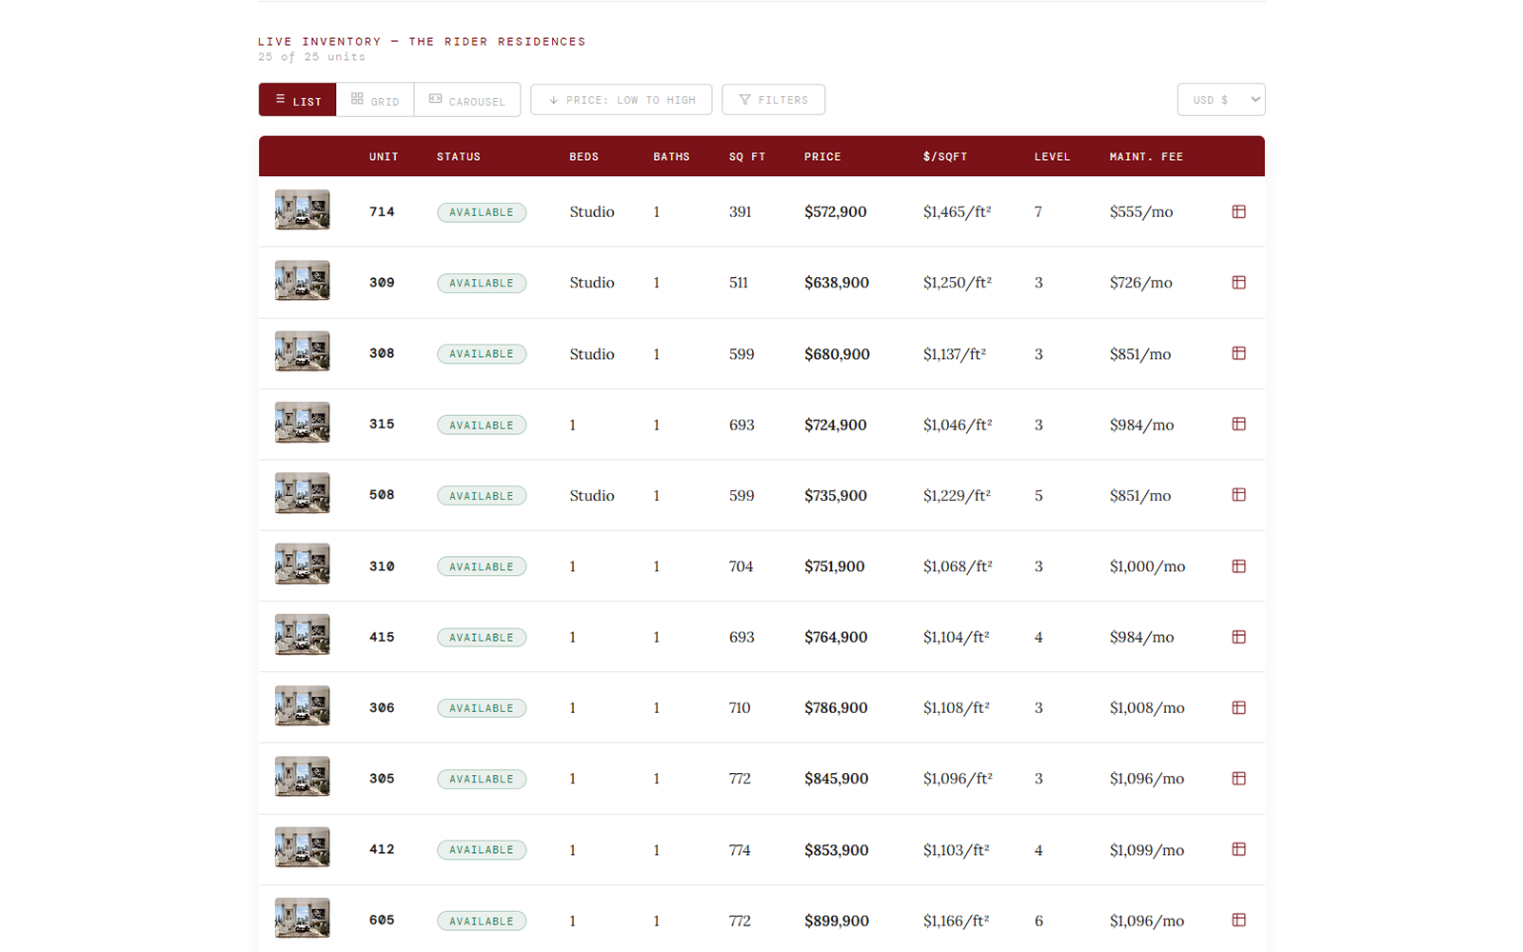This screenshot has height=952, width=1523.
Task: Click price $638,900
Action: [837, 283]
